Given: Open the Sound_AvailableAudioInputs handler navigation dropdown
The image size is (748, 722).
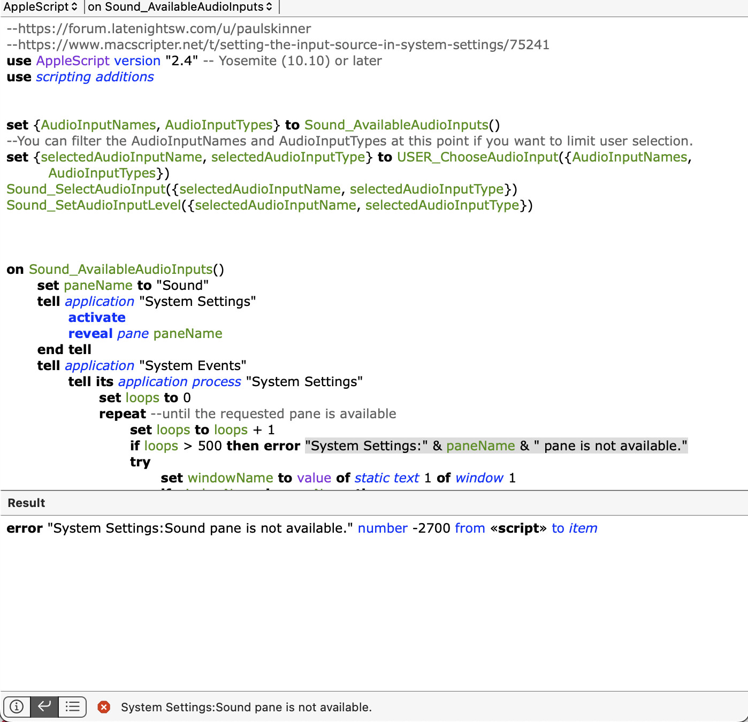Looking at the screenshot, I should pos(180,7).
